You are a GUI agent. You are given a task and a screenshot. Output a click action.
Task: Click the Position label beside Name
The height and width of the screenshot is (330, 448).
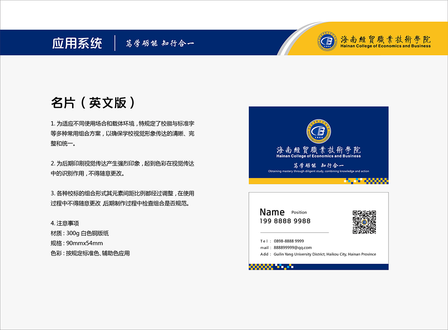click(x=299, y=212)
